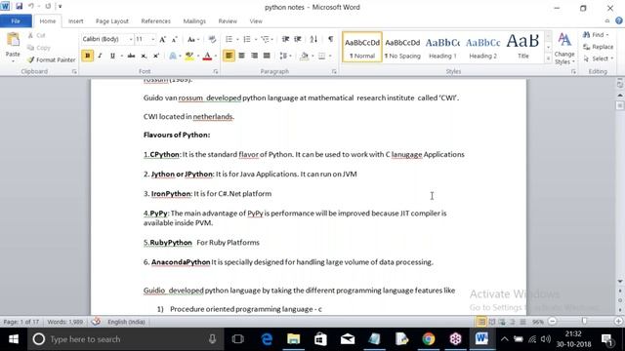Open Paragraph dialog launcher
Screen dimensions: 625x351
pos(334,71)
